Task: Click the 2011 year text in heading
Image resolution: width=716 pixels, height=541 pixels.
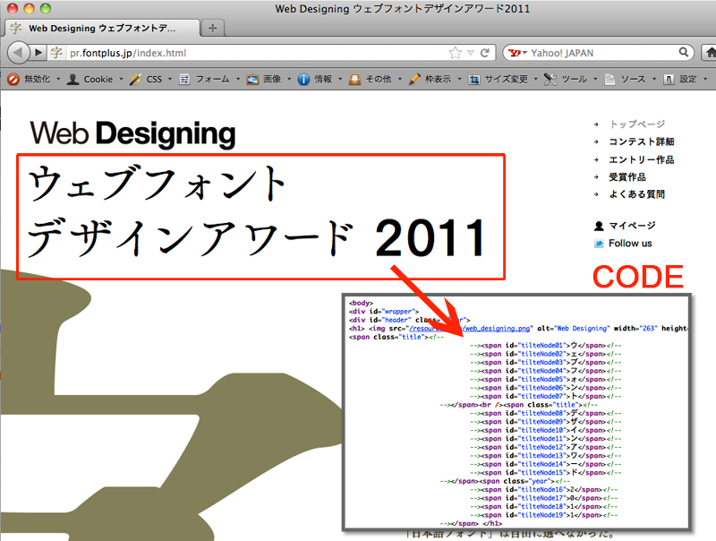Action: point(430,238)
